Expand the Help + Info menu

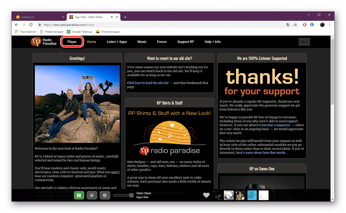click(x=213, y=42)
